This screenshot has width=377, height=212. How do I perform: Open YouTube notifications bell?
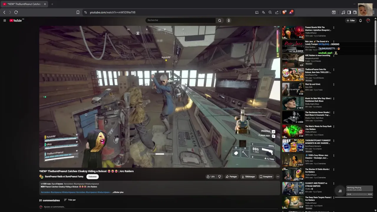click(360, 21)
